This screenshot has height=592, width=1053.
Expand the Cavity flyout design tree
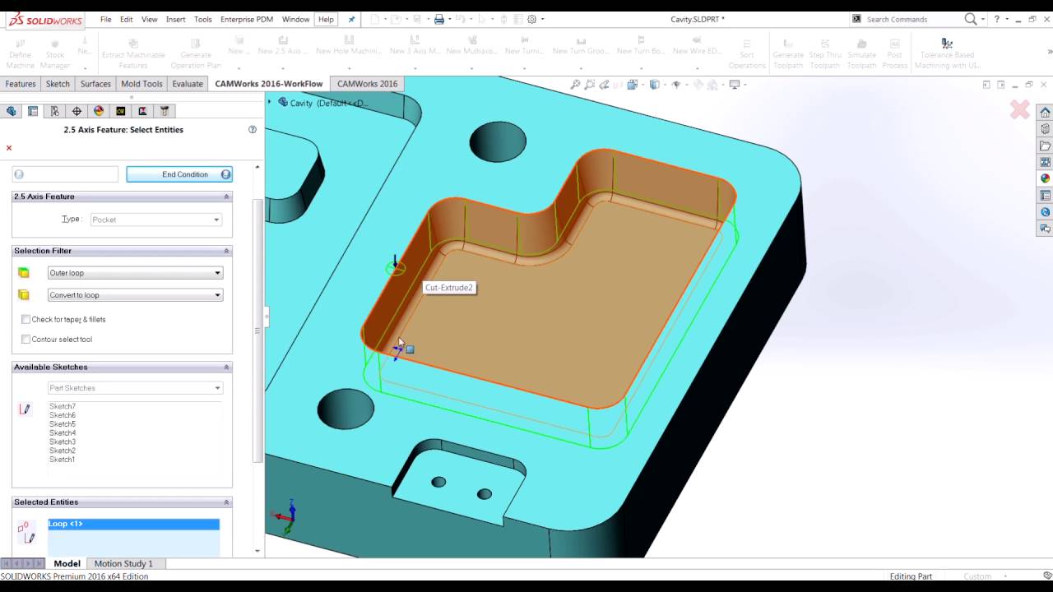click(271, 103)
